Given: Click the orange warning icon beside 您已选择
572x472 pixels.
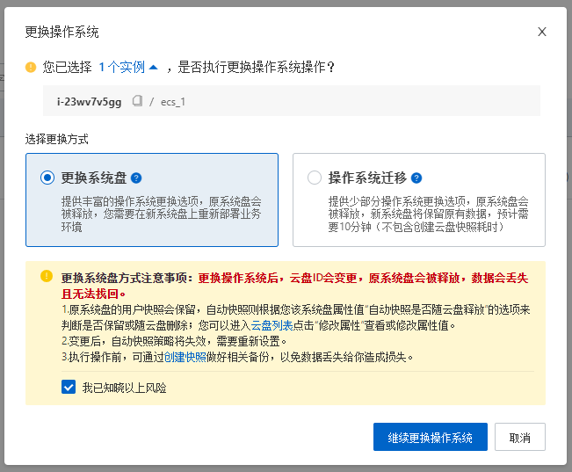Looking at the screenshot, I should (x=31, y=67).
